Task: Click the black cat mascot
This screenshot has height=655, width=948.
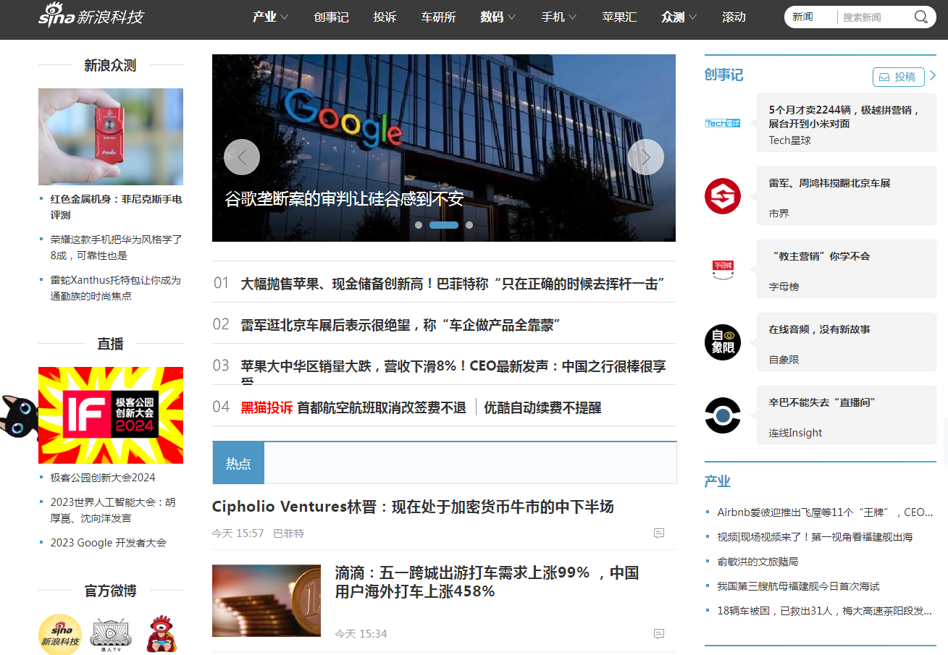Action: (19, 418)
